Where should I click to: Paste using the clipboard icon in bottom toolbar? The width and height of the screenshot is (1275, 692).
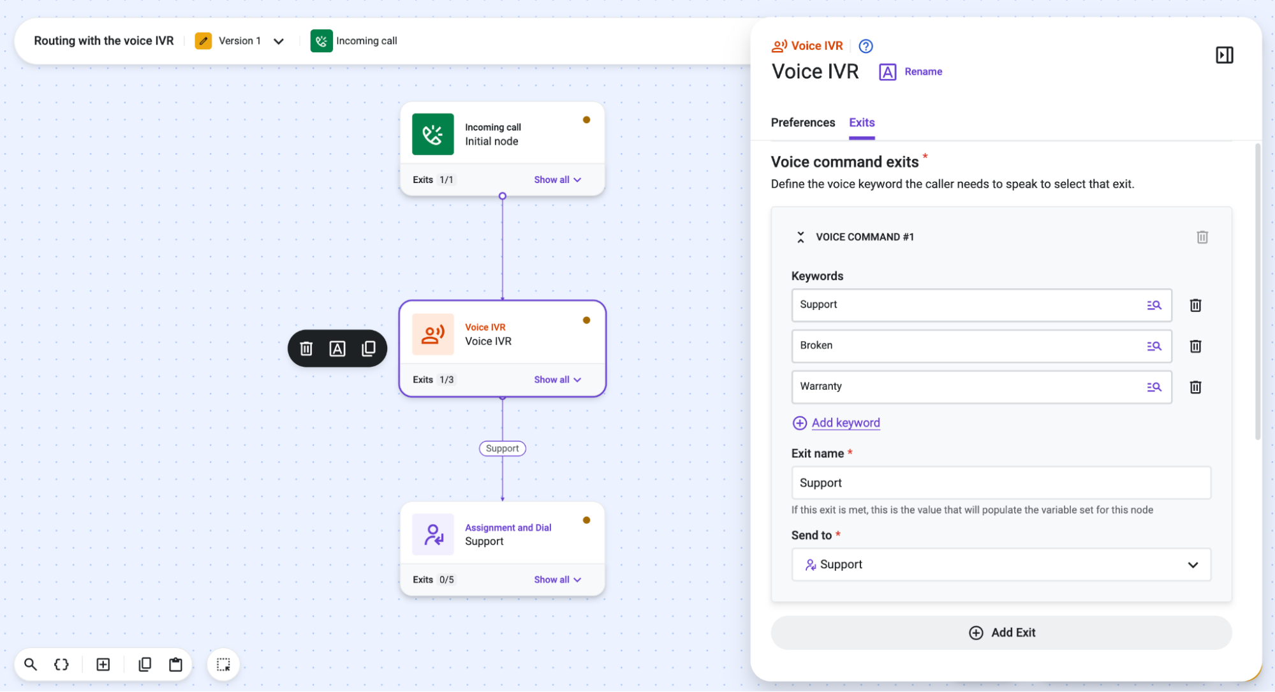click(x=175, y=665)
